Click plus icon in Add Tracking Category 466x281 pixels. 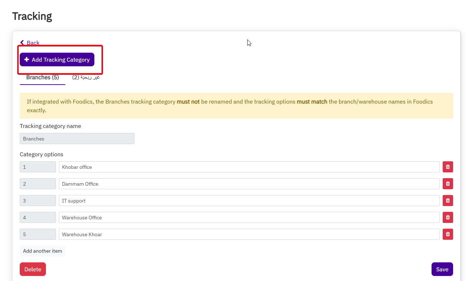(x=27, y=60)
